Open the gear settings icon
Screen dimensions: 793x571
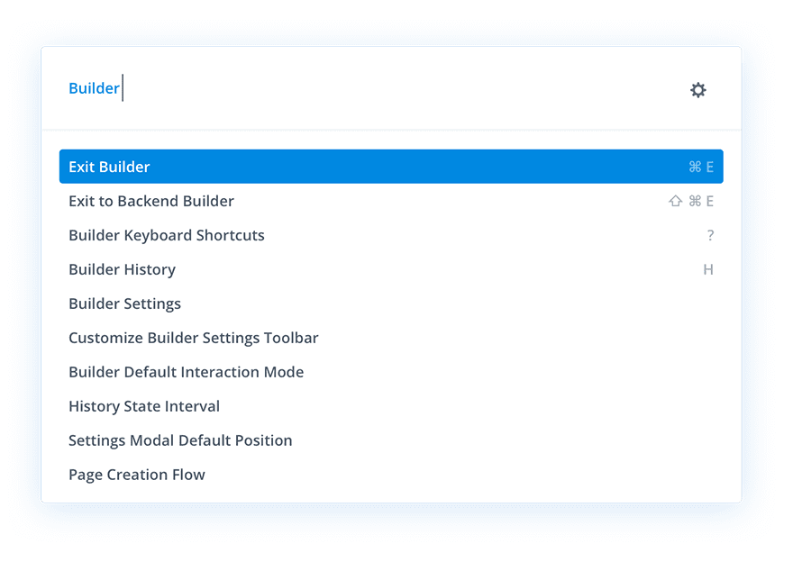697,90
